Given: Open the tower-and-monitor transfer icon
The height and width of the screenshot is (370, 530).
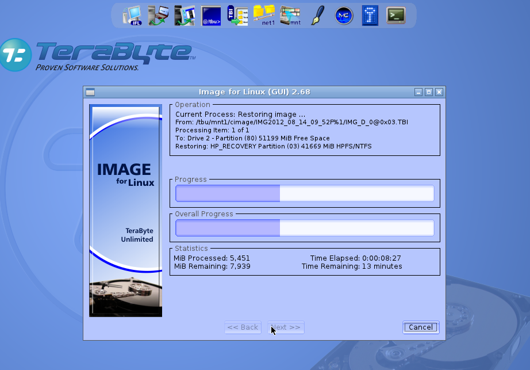Looking at the screenshot, I should coord(185,16).
